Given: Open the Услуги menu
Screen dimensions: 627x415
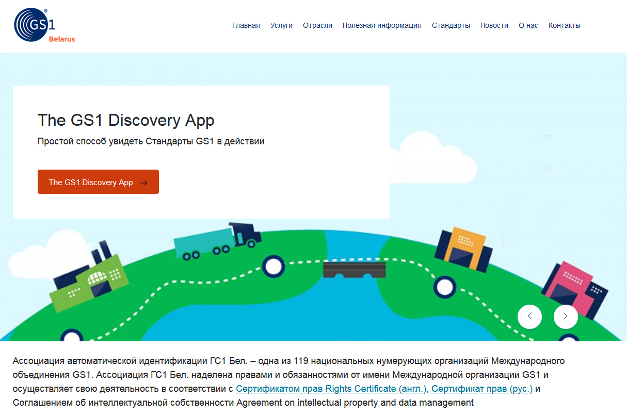Looking at the screenshot, I should click(281, 25).
